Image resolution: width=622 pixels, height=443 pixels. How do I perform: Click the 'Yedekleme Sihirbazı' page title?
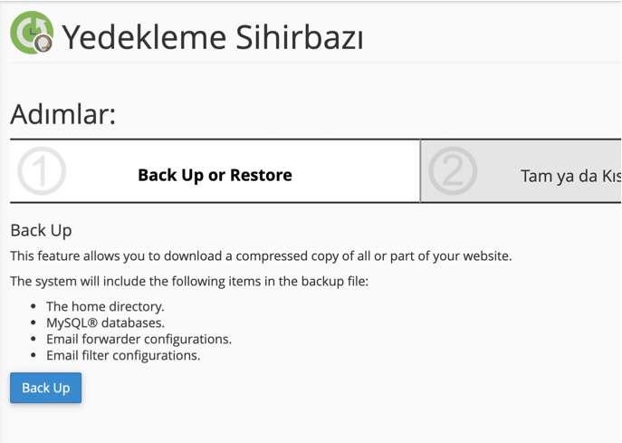click(213, 37)
